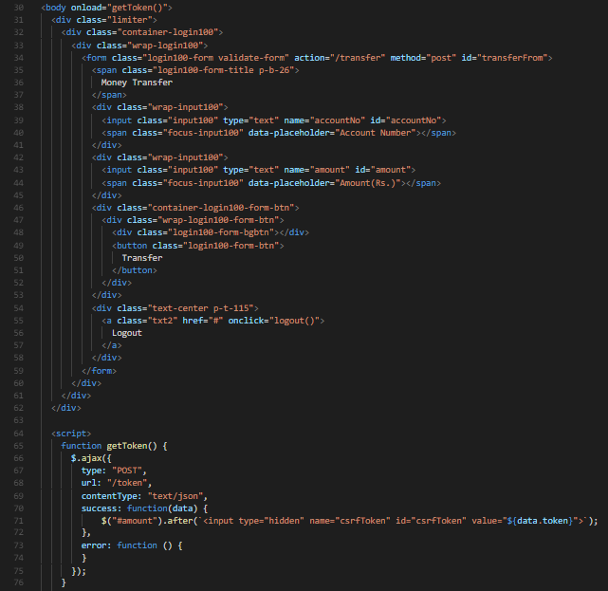Click the "Transfer" button text on line 50
This screenshot has height=591, width=608.
coord(142,258)
